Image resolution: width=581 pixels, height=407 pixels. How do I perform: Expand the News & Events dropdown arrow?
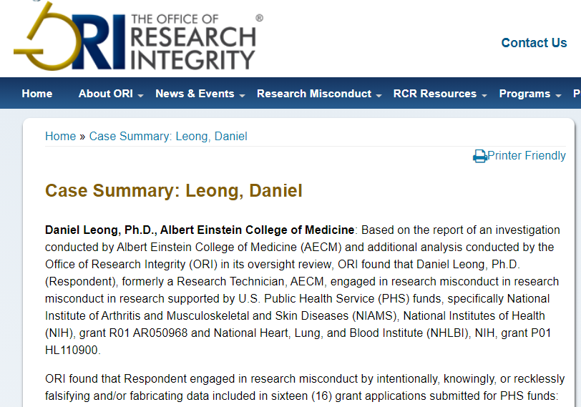[x=243, y=95]
